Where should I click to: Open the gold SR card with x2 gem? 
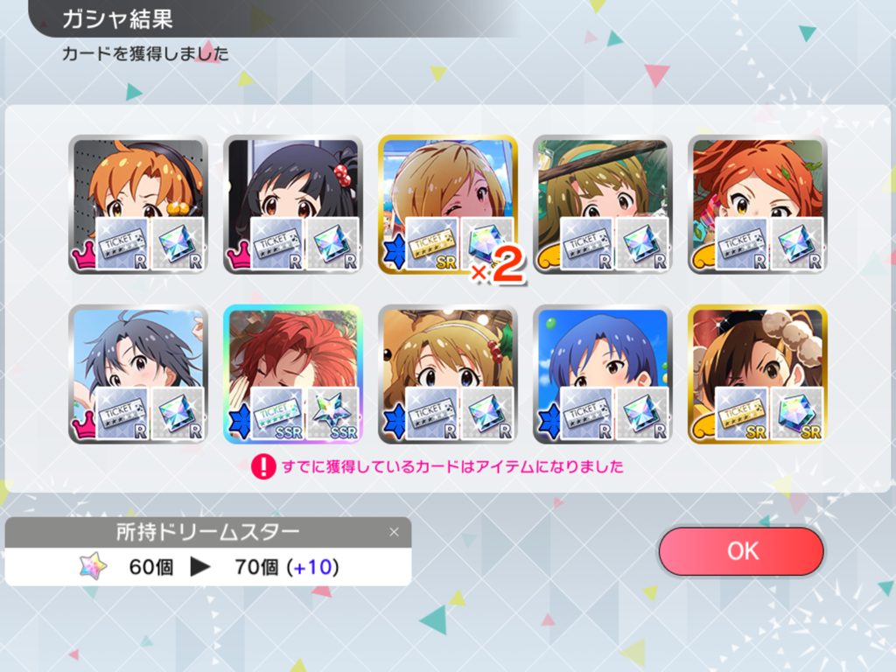448,205
